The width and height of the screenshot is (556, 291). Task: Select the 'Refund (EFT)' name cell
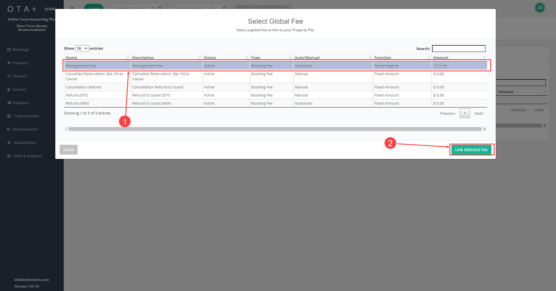click(x=98, y=95)
